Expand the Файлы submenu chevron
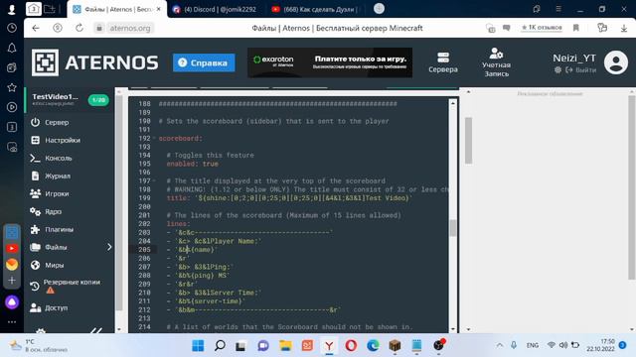Screen dimensions: 636x357 tap(109, 247)
